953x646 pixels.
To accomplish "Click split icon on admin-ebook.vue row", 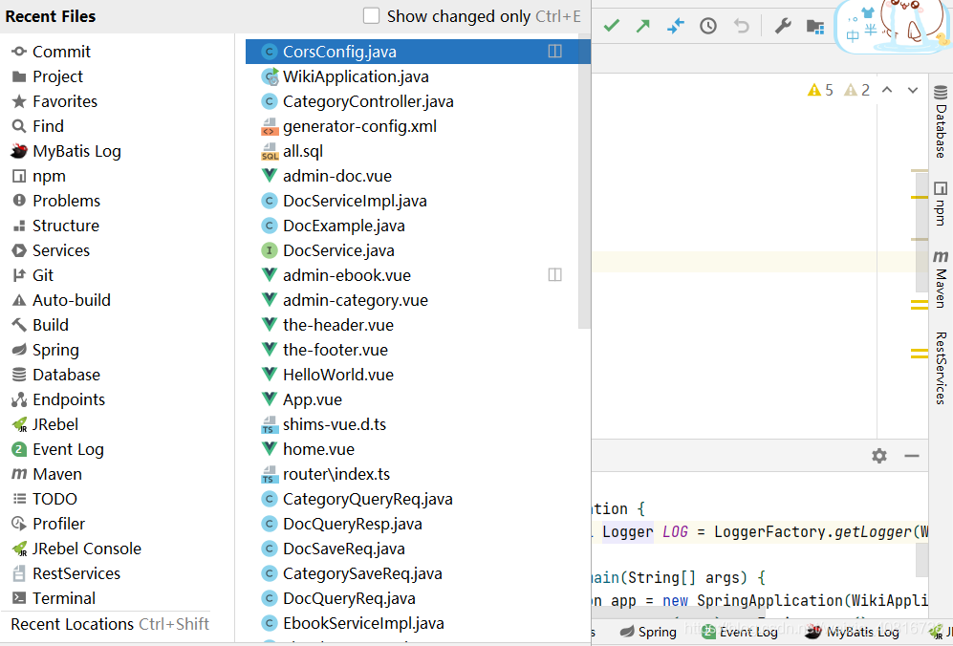I will tap(555, 275).
